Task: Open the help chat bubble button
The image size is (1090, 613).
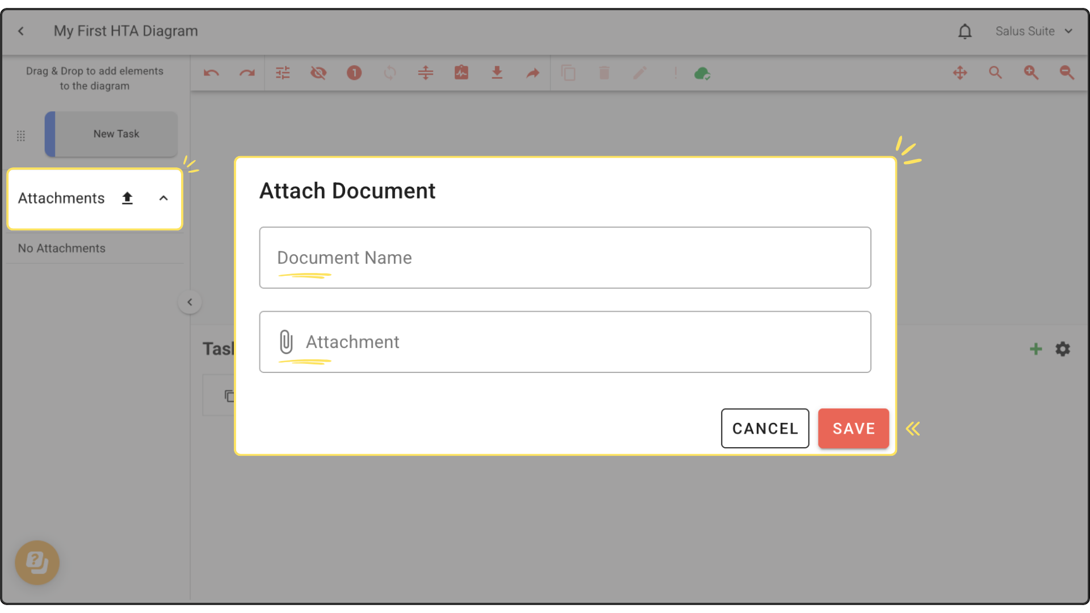Action: click(x=37, y=562)
